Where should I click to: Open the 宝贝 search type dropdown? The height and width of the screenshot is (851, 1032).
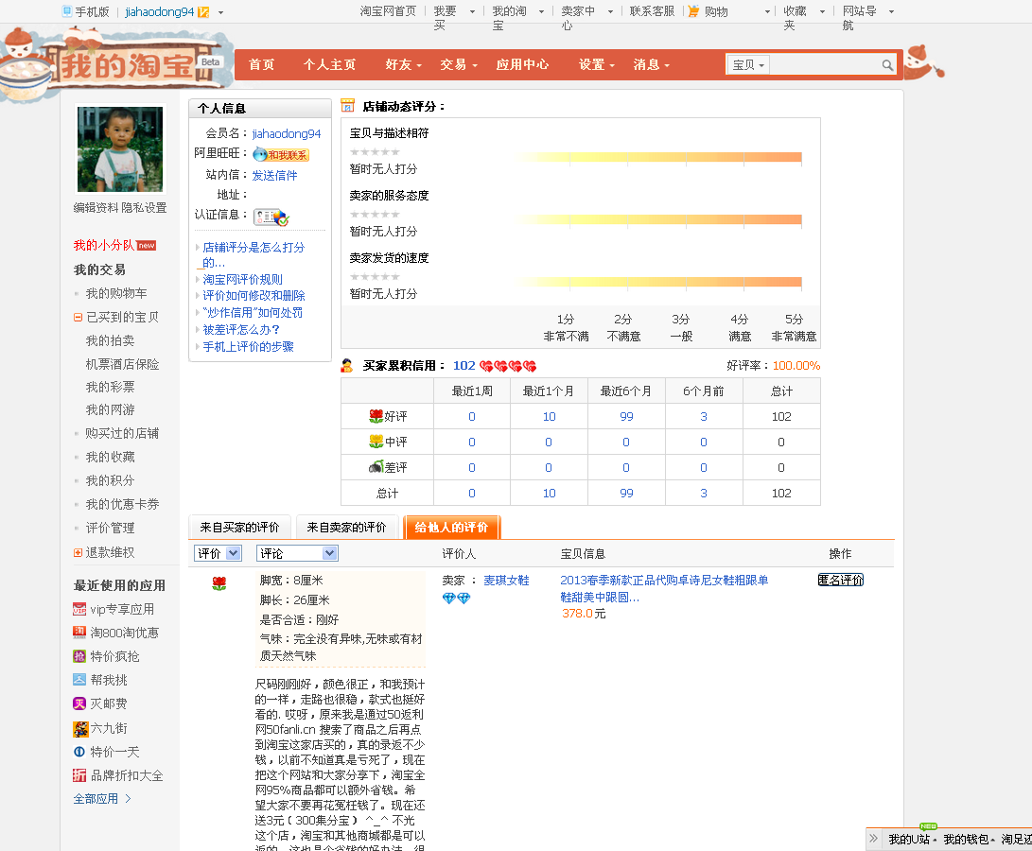point(748,65)
